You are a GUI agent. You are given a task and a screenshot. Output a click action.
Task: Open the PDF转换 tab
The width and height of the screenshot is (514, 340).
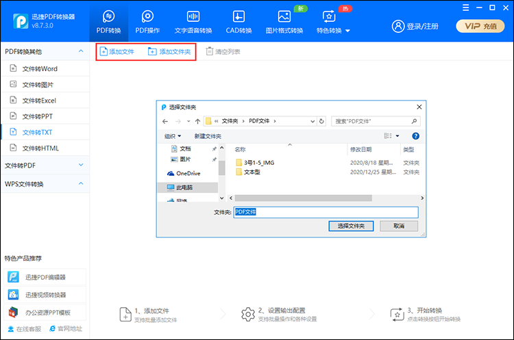108,22
